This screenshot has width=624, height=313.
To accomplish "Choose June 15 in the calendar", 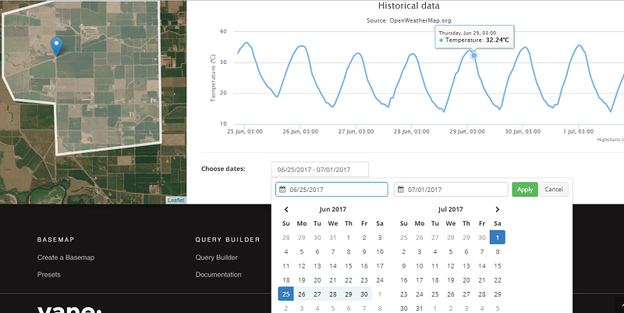I will pos(349,265).
